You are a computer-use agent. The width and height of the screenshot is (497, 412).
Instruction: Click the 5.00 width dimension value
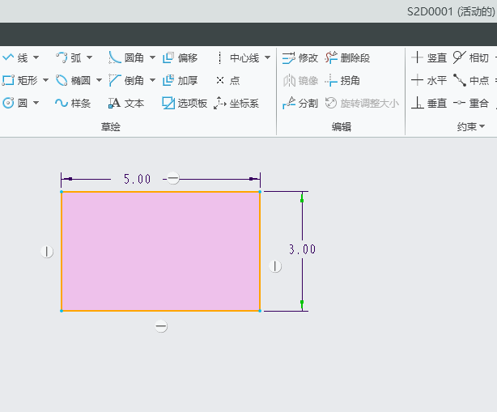(x=137, y=179)
